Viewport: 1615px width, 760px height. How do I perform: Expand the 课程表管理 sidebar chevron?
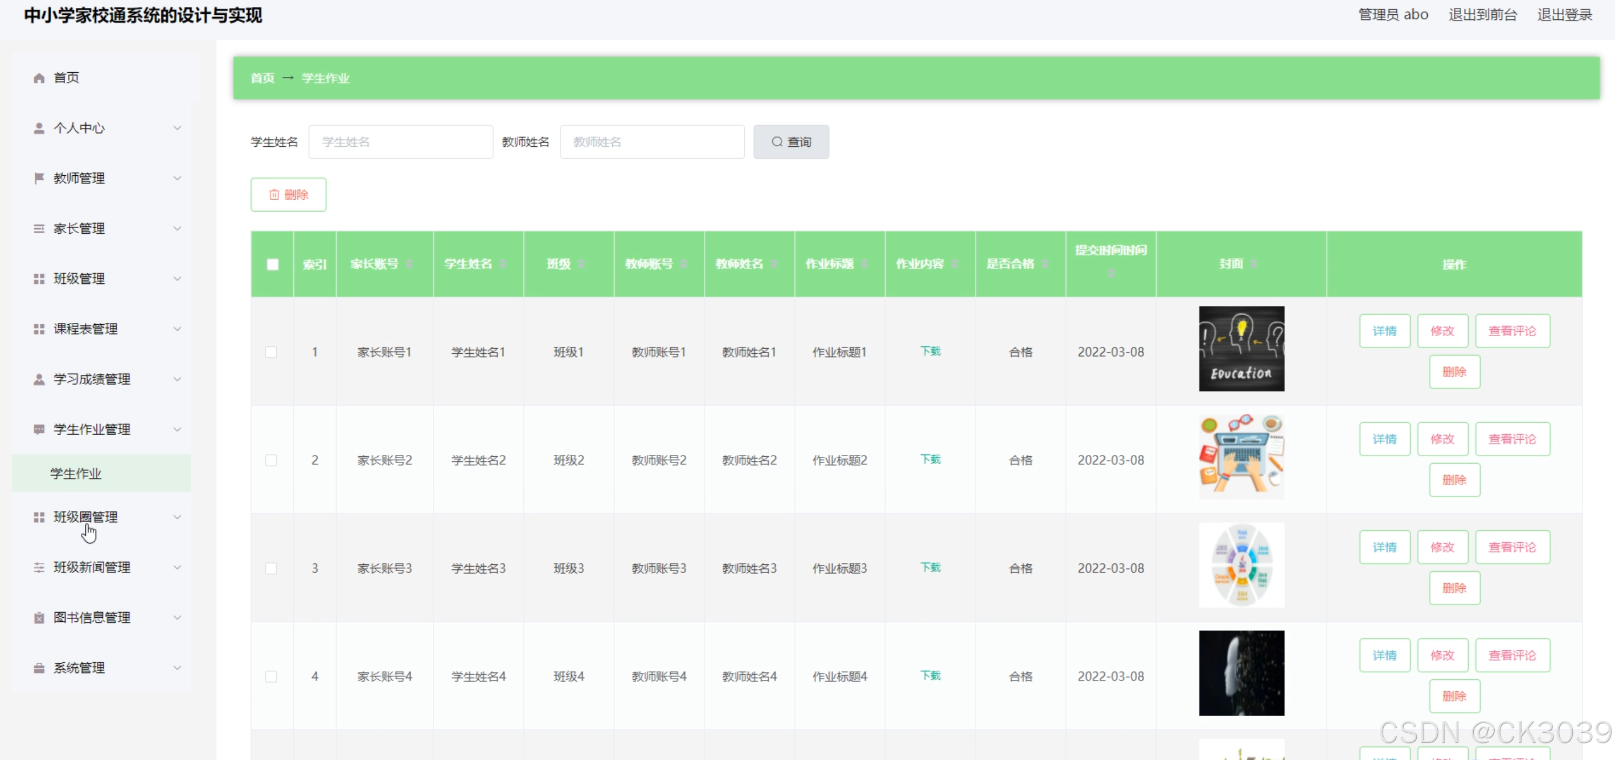click(x=178, y=329)
